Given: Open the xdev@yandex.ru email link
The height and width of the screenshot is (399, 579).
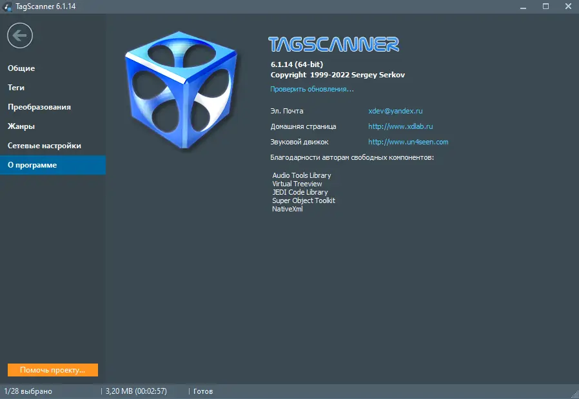Looking at the screenshot, I should [395, 111].
